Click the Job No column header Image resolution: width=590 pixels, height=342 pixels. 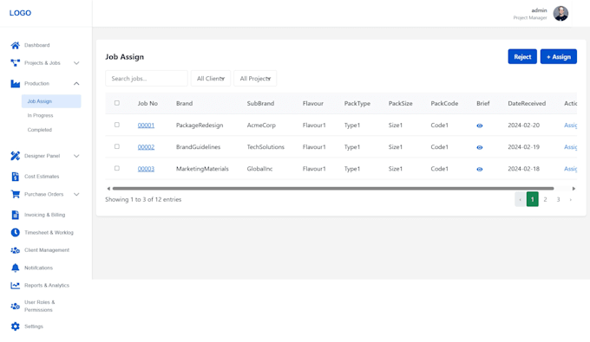[x=147, y=104]
